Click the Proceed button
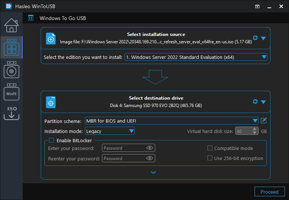Viewport: 289px width, 200px height. pyautogui.click(x=269, y=192)
